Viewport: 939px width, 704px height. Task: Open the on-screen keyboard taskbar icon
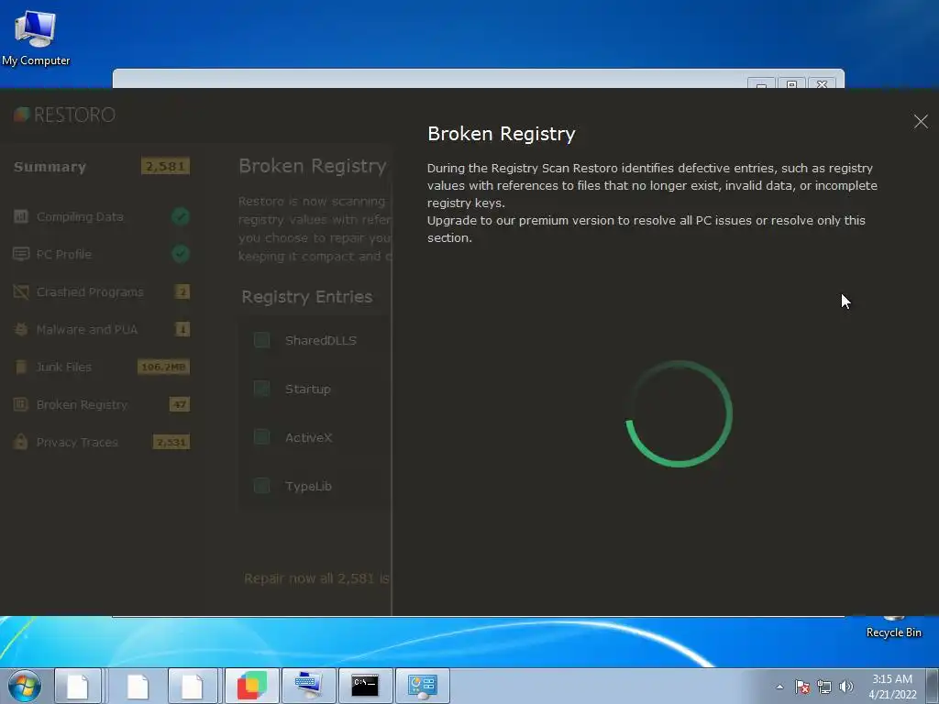pos(308,686)
